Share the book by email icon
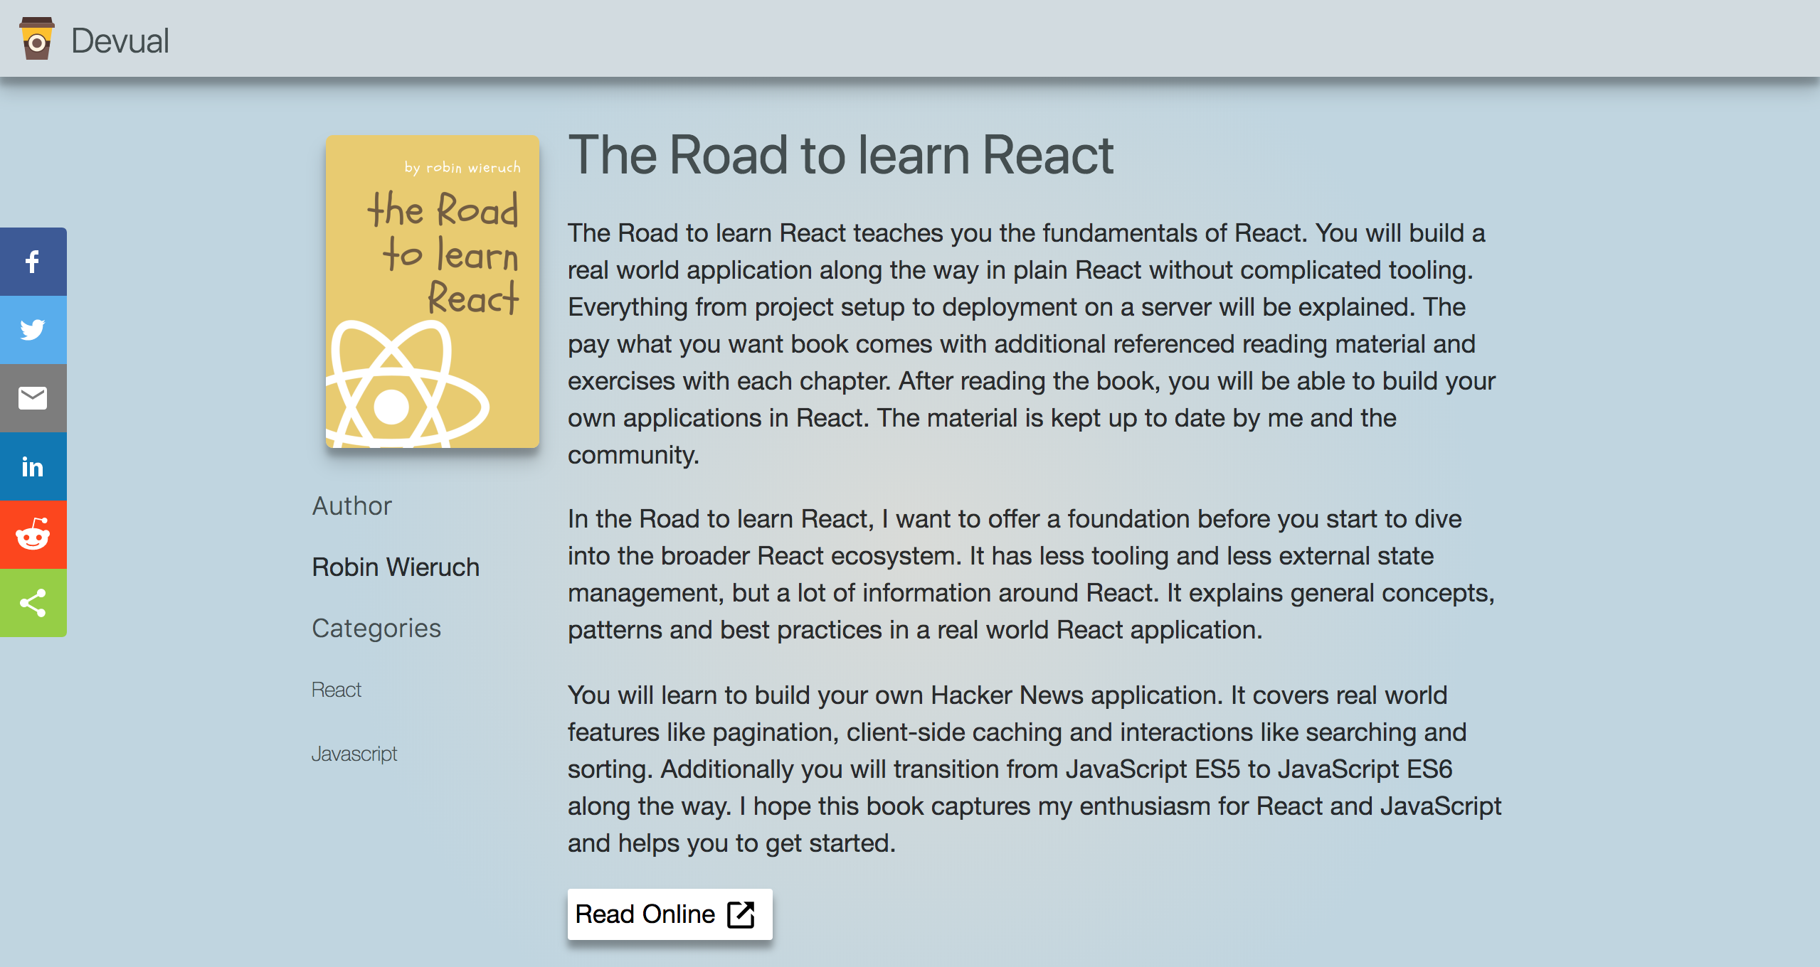 coord(33,398)
